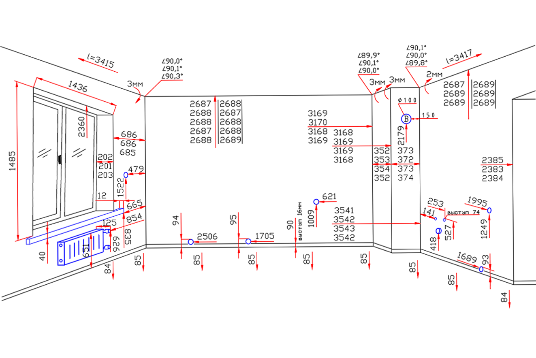Screen dimensions: 536x358
Task: Select the blue circle left of 1705
Action: pos(248,241)
